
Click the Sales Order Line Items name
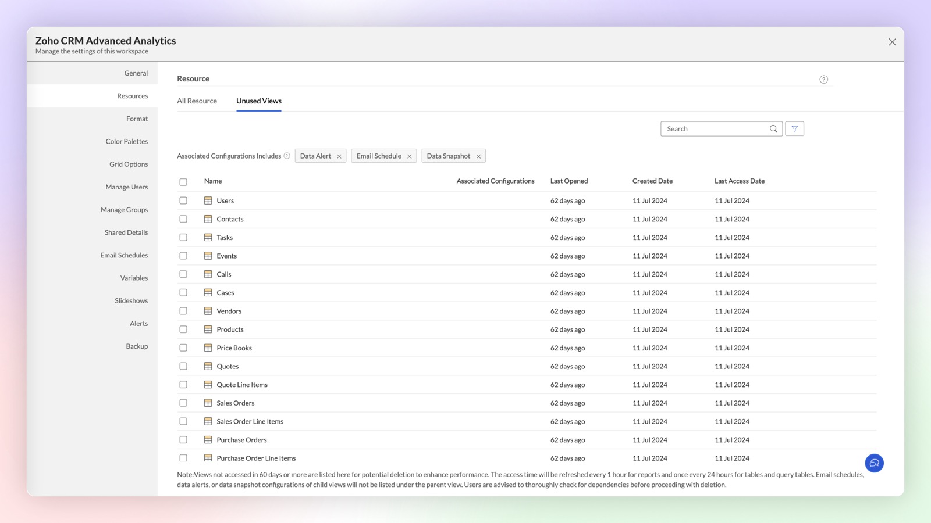pos(250,422)
